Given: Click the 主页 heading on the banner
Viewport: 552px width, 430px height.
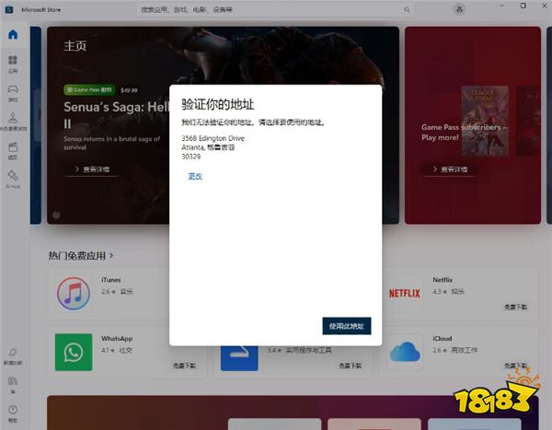Looking at the screenshot, I should [75, 46].
